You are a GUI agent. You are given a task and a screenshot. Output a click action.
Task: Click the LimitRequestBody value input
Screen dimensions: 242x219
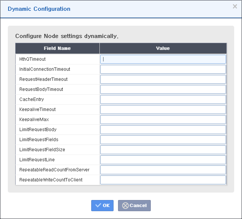tap(163, 129)
